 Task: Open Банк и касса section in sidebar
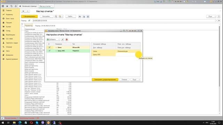click(x=10, y=18)
